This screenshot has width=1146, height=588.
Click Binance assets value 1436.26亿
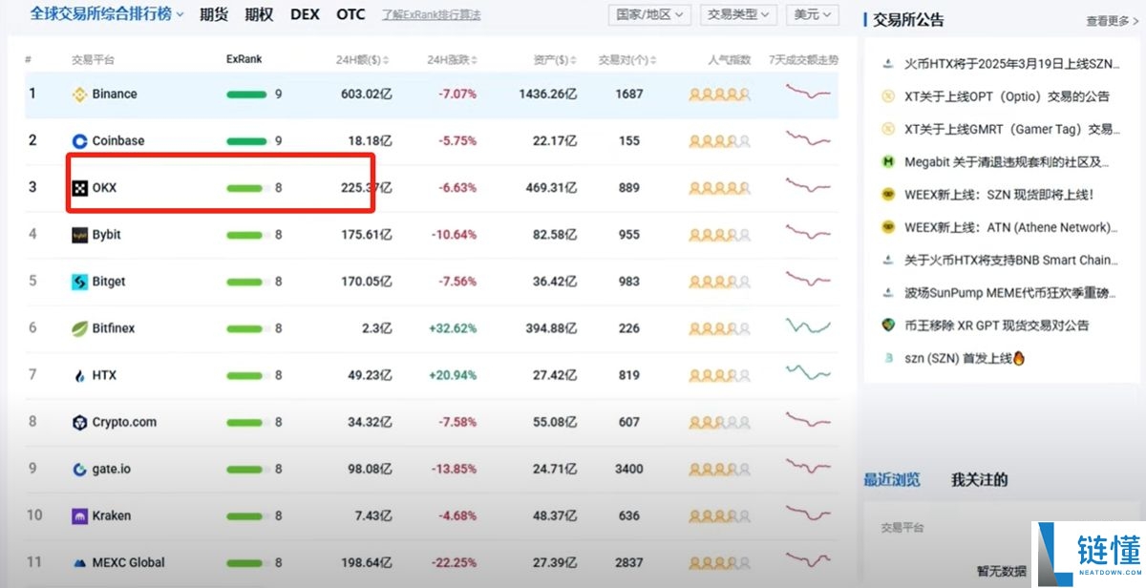point(548,94)
